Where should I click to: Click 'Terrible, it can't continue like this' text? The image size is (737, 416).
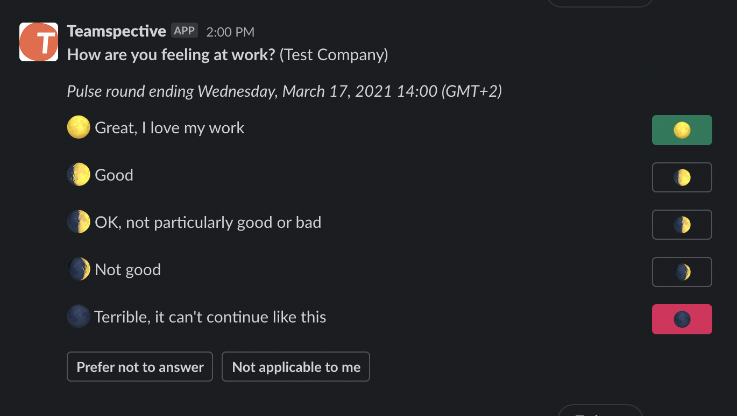(x=210, y=317)
